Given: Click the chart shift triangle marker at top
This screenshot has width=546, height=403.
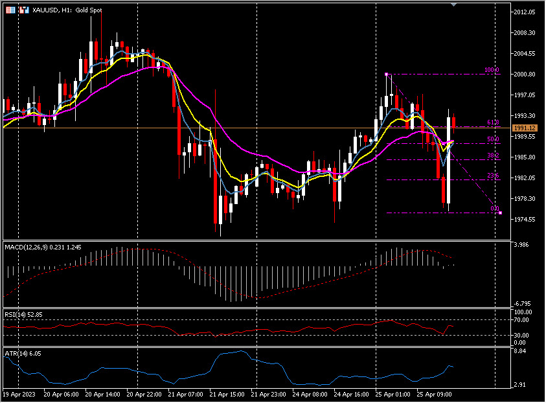Looking at the screenshot, I should [453, 5].
